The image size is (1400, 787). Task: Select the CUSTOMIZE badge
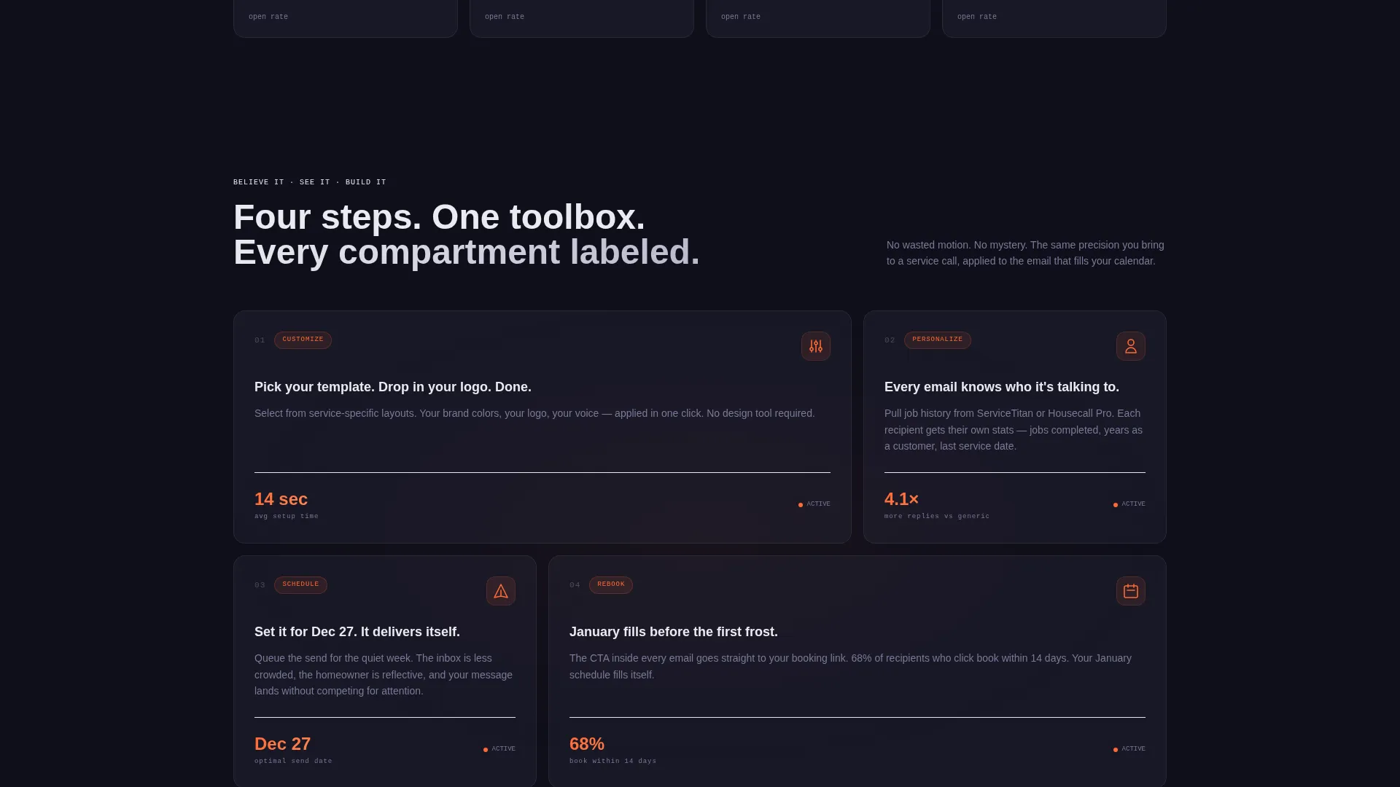[x=303, y=340]
